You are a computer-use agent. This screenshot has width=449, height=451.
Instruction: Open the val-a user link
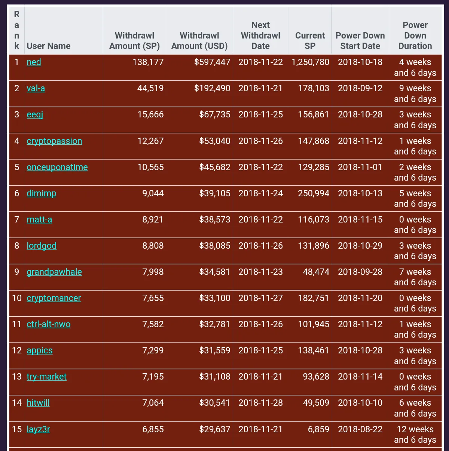point(36,89)
